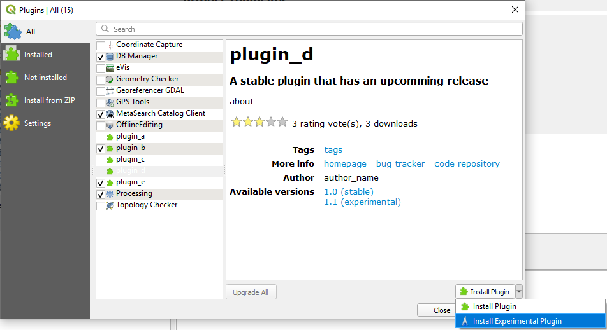Open the code repository link

(x=467, y=164)
